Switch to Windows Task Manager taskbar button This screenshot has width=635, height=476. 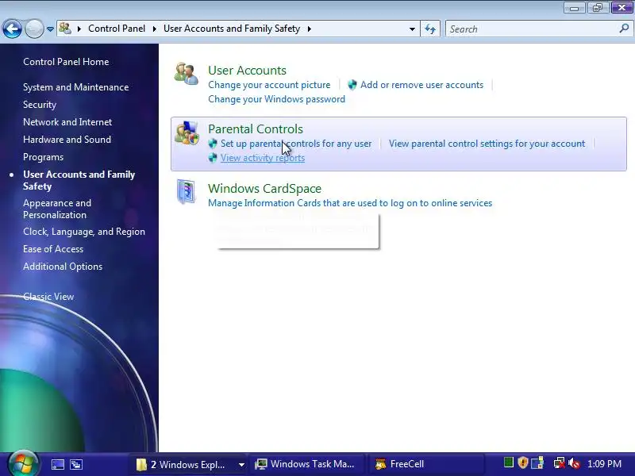pyautogui.click(x=306, y=464)
